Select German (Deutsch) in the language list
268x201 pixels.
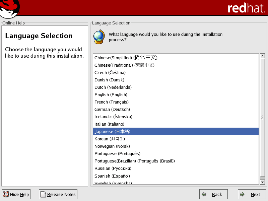112,110
